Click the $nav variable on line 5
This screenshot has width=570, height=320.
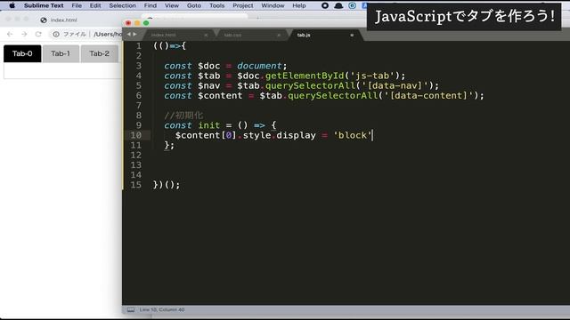(208, 85)
